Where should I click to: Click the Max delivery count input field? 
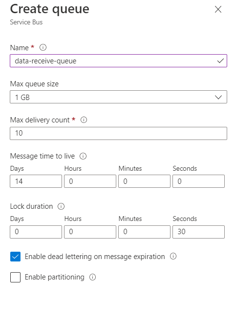pyautogui.click(x=119, y=133)
